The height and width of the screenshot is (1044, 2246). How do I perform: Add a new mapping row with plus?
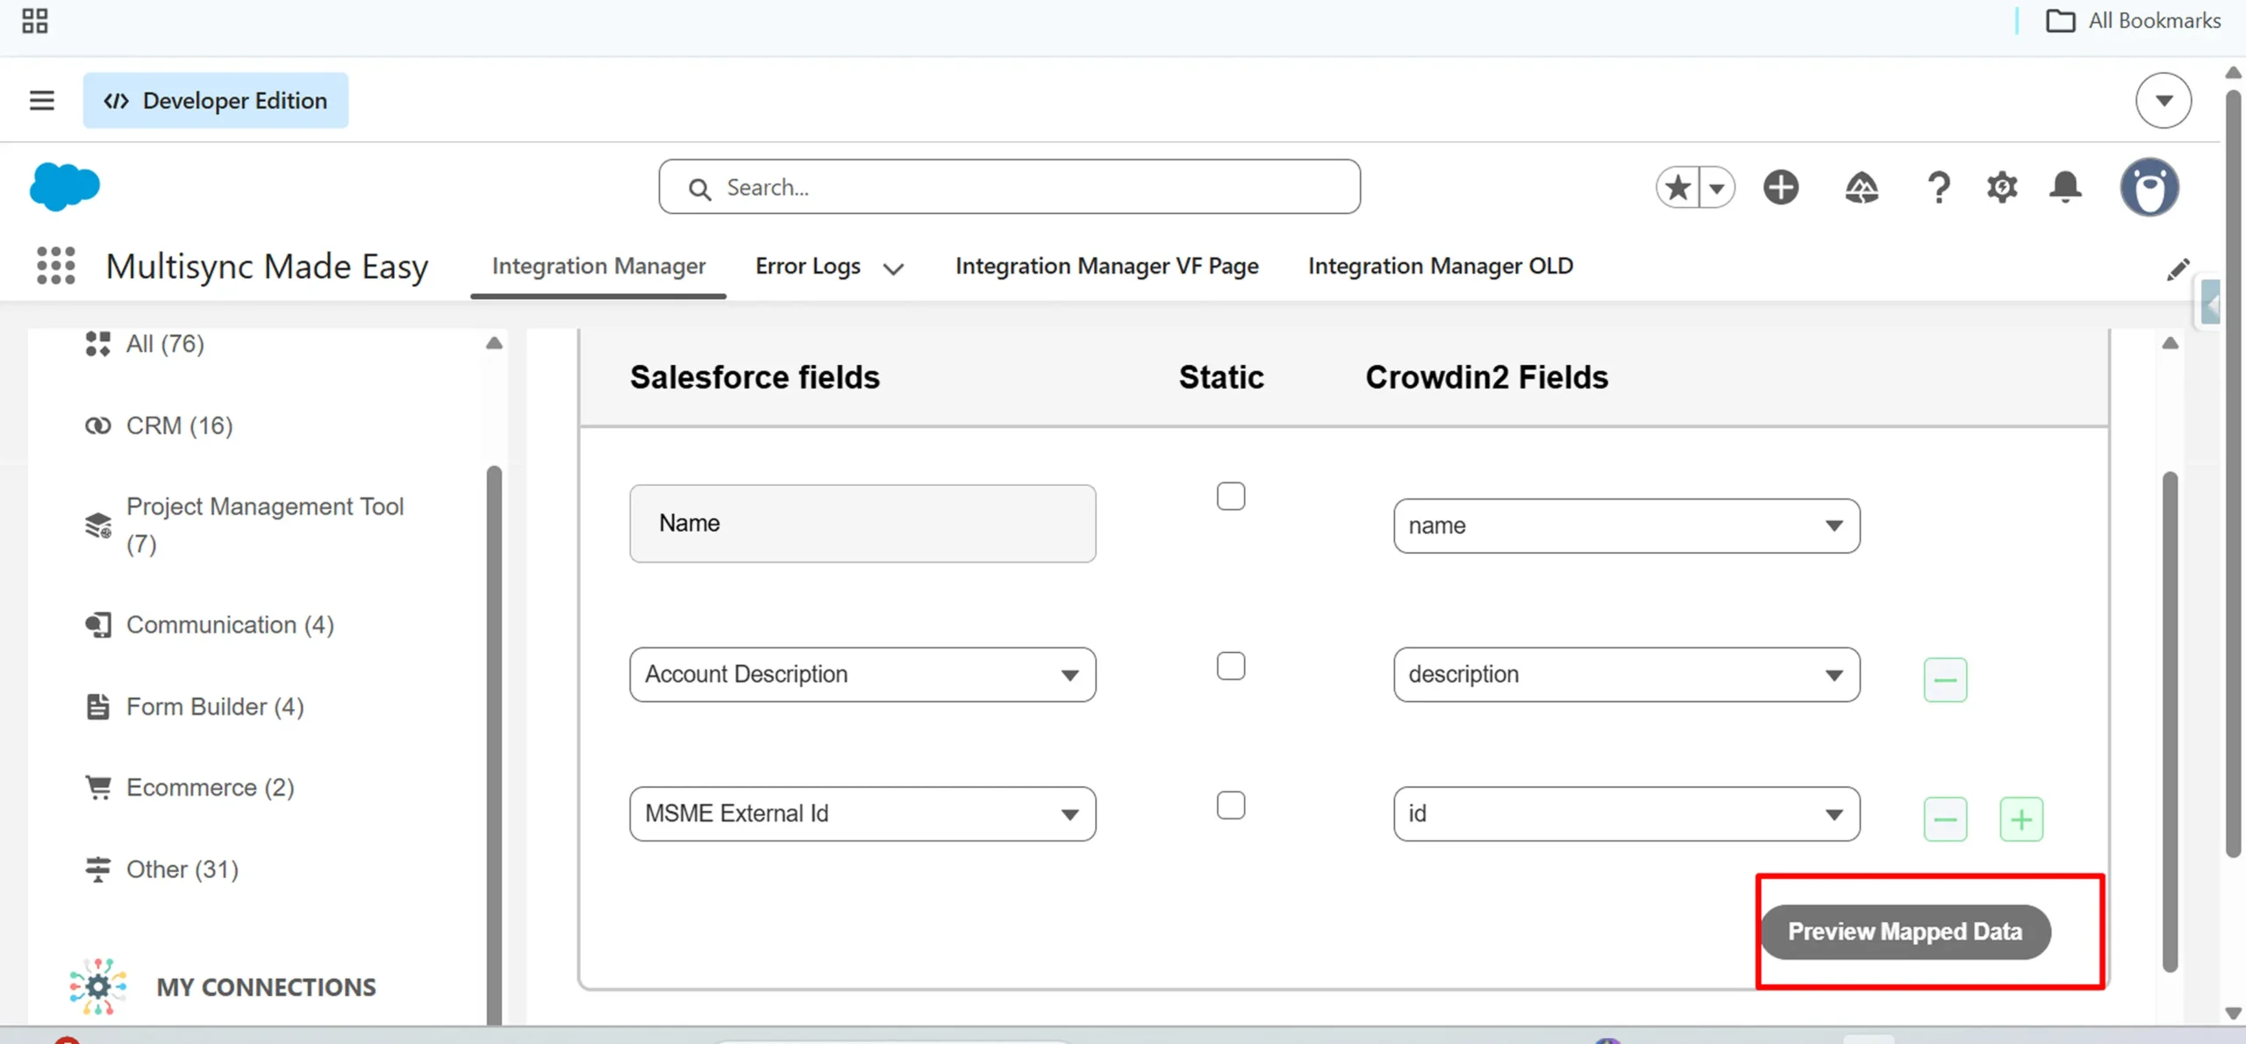click(2021, 819)
